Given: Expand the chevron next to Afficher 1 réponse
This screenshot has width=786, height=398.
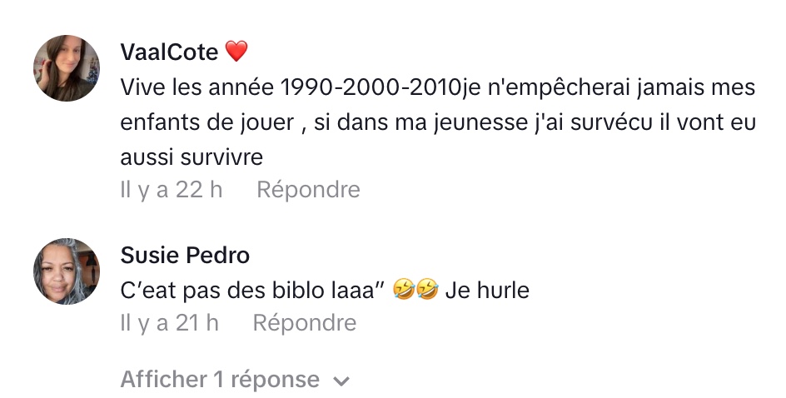Looking at the screenshot, I should click(341, 381).
